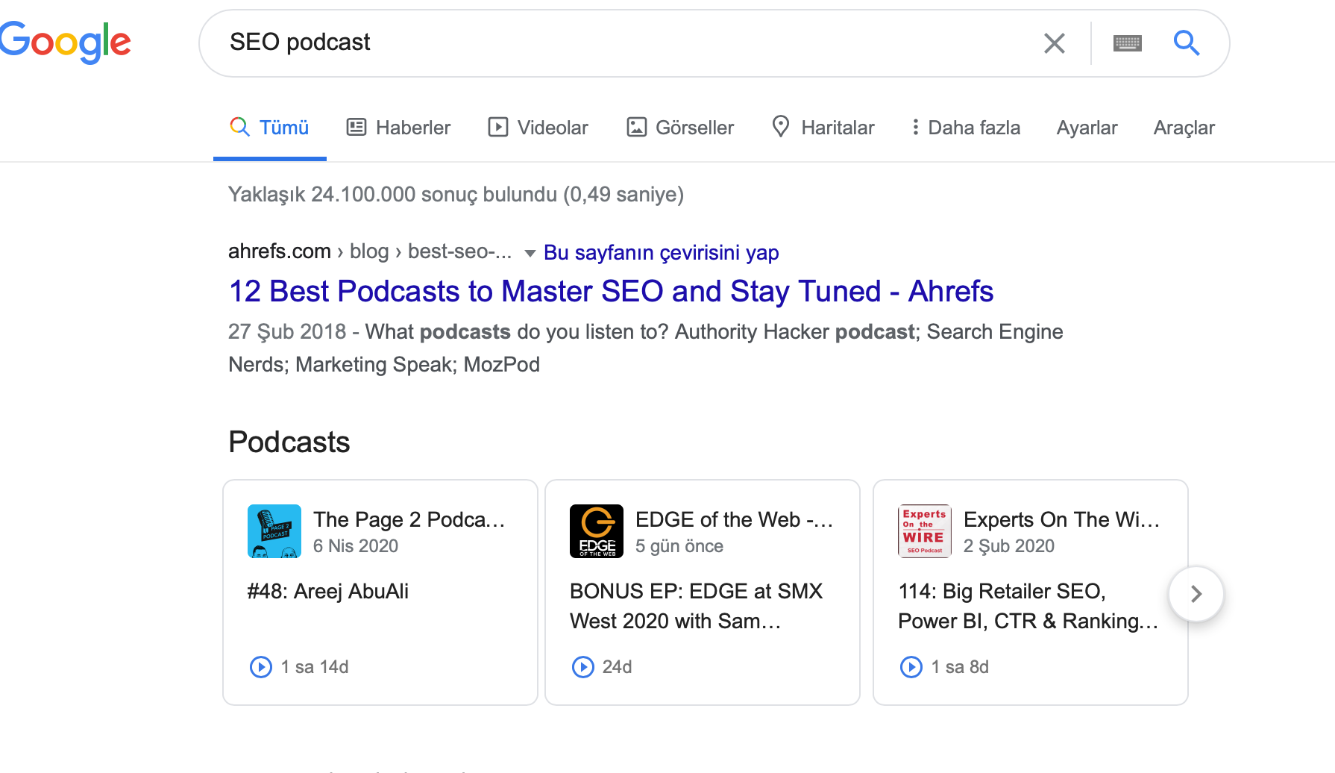Play the BONUS EP: EDGE at SMX episode
Screen dimensions: 1335x773
click(582, 666)
